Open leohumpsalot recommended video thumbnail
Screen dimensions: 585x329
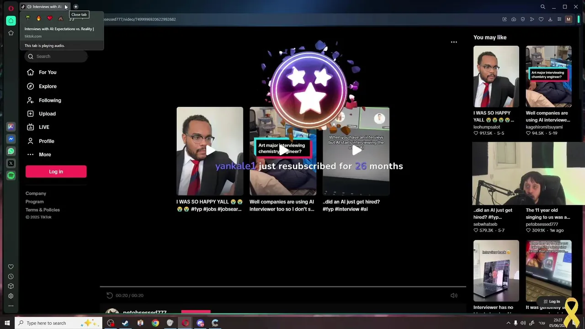coord(496,76)
